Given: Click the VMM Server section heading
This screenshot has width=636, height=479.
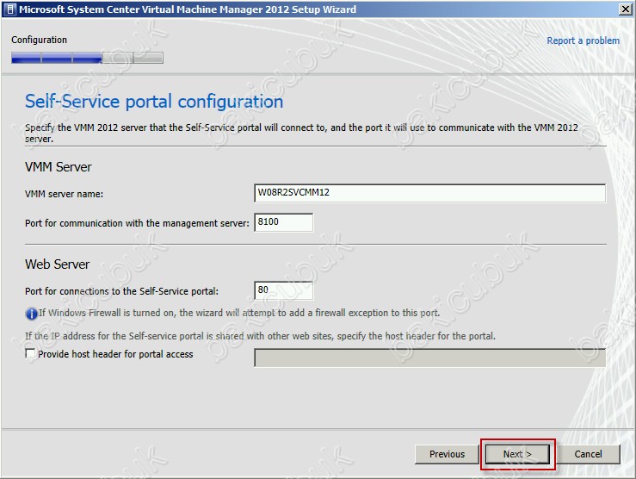Looking at the screenshot, I should [58, 167].
